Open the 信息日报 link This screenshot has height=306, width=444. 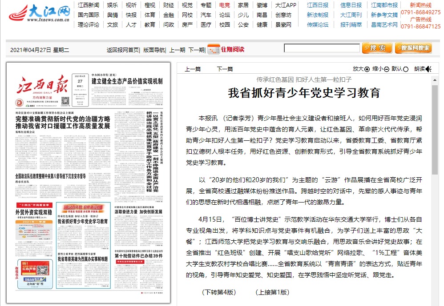pyautogui.click(x=351, y=5)
